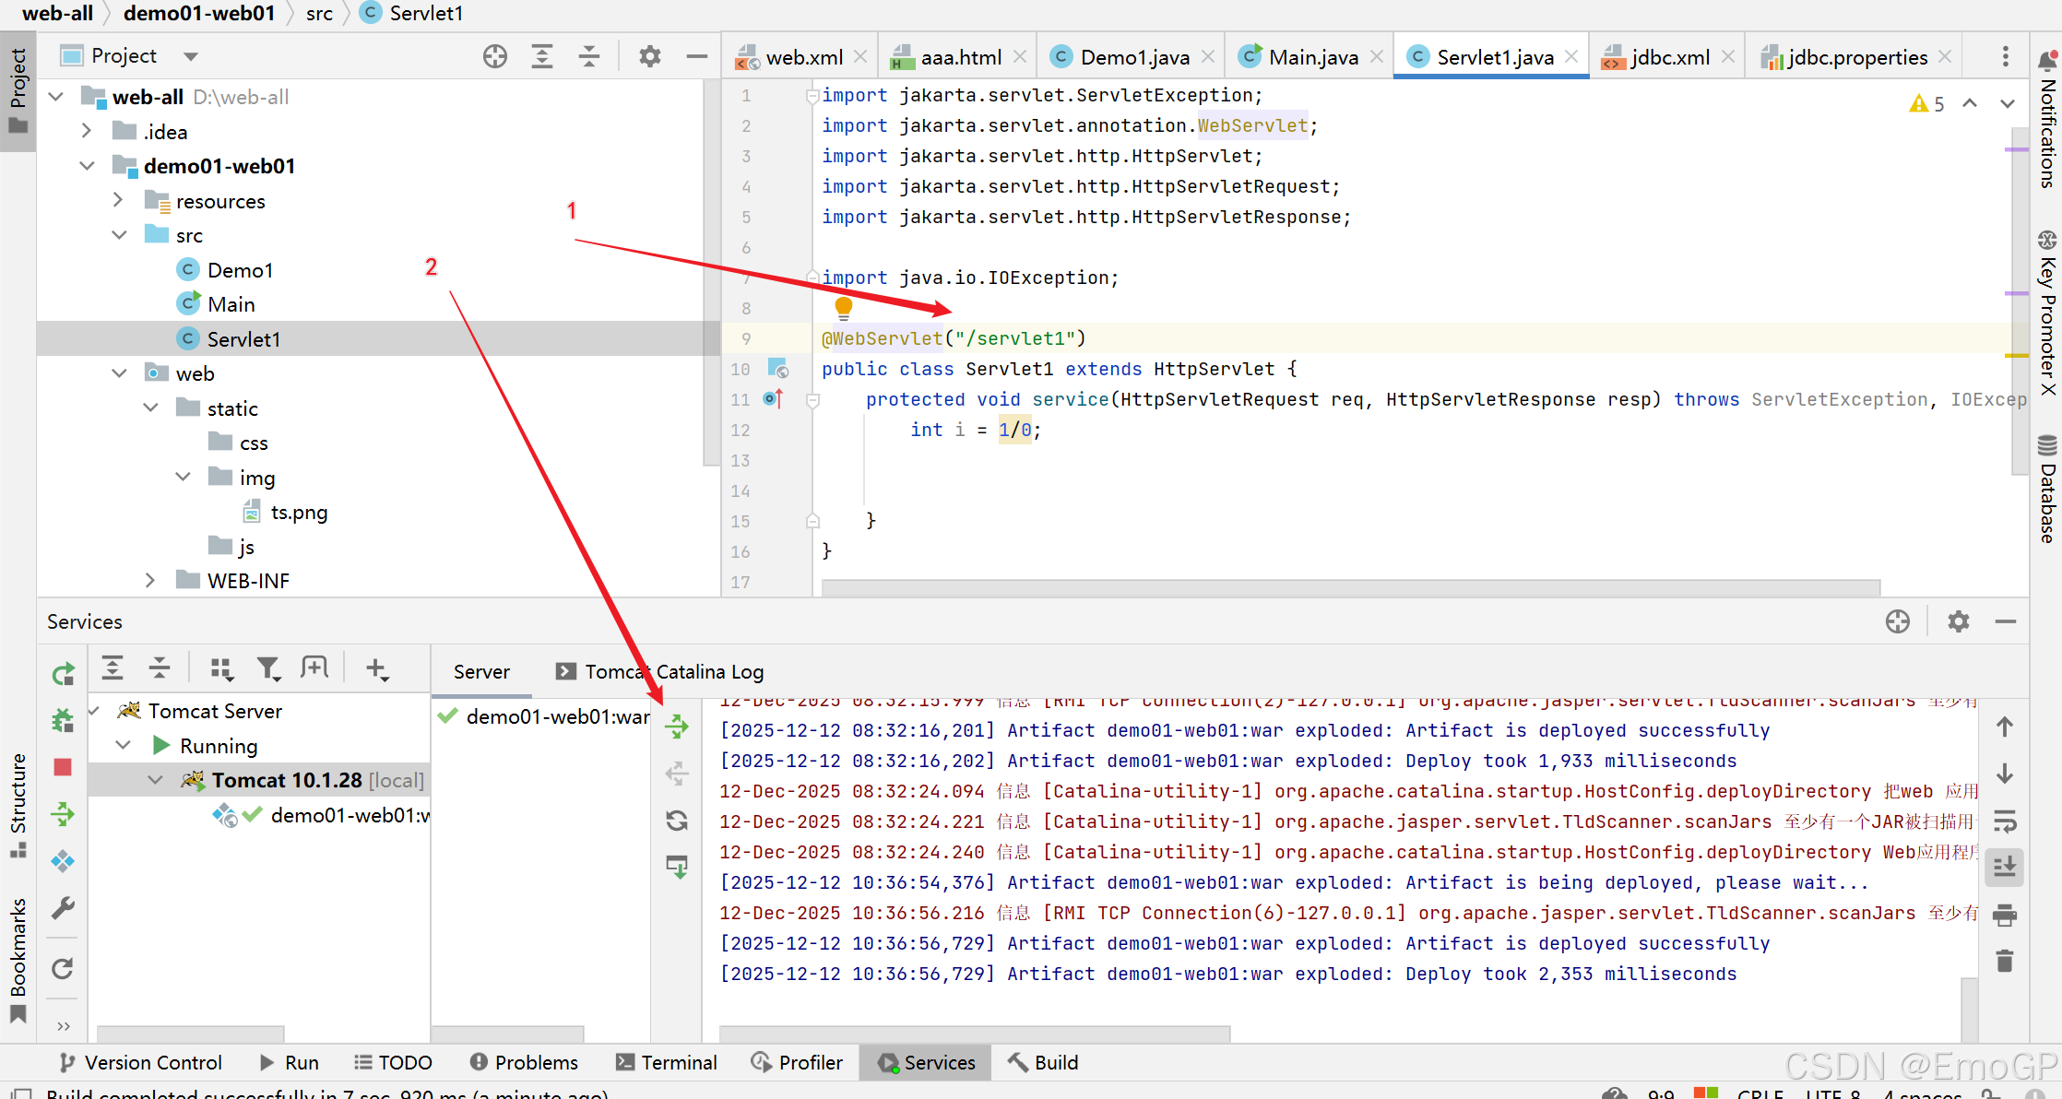The height and width of the screenshot is (1099, 2062).
Task: Click the Refresh artifact icon in the deployment toolbar
Action: point(677,821)
